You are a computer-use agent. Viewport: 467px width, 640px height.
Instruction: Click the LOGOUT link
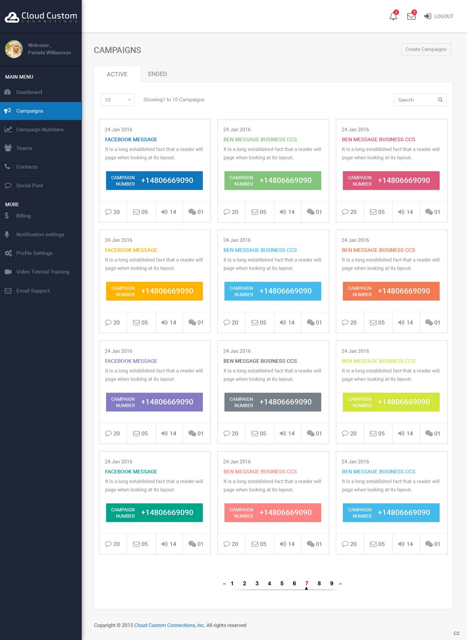coord(439,16)
